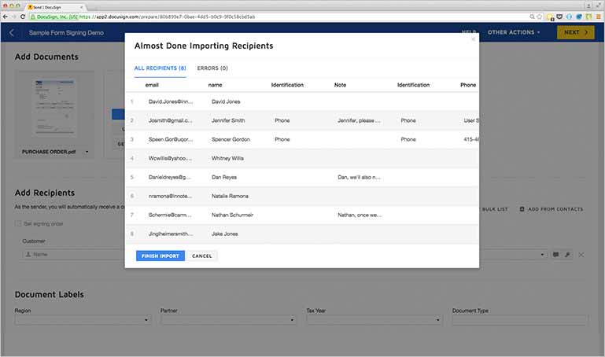This screenshot has width=605, height=357.
Task: Click the Add From Contacts icon
Action: (522, 209)
